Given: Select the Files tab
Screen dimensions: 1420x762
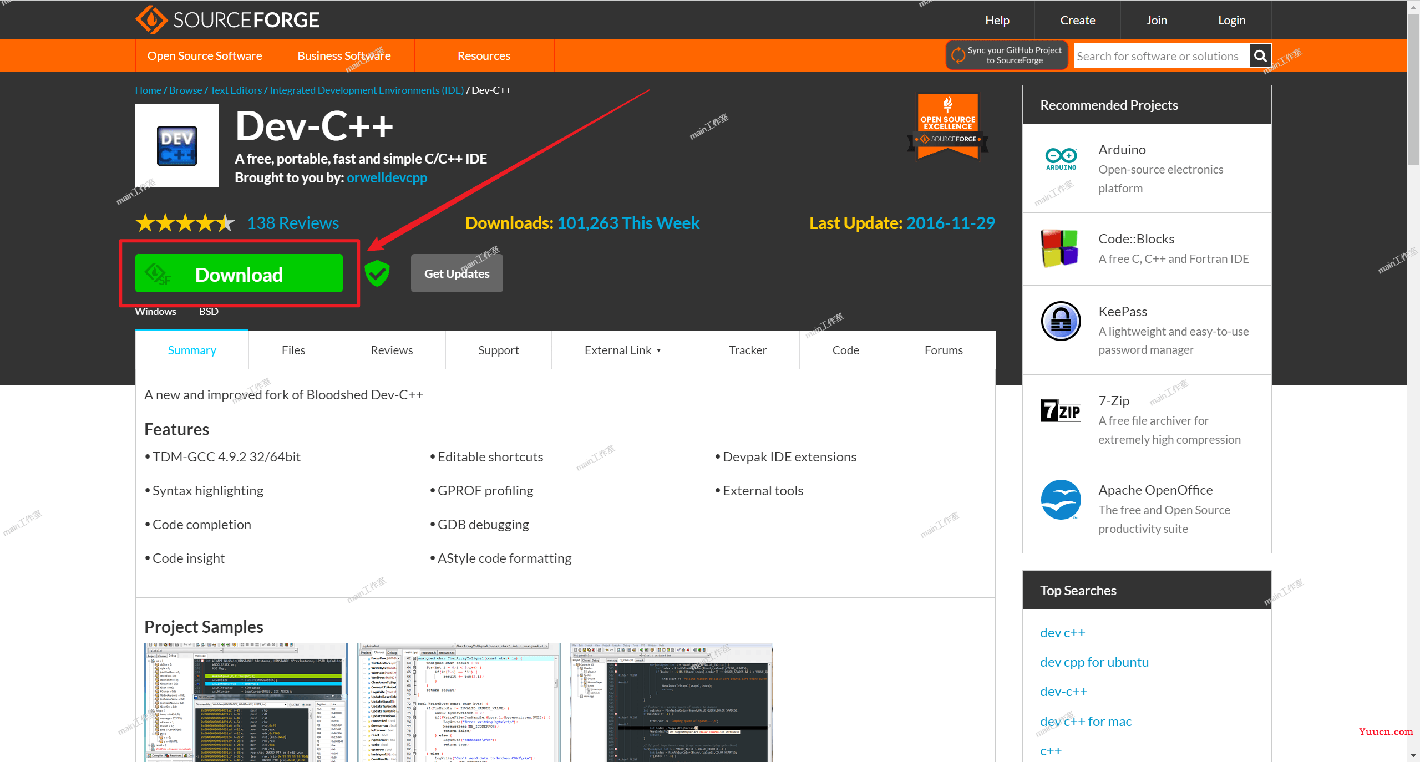Looking at the screenshot, I should (293, 349).
